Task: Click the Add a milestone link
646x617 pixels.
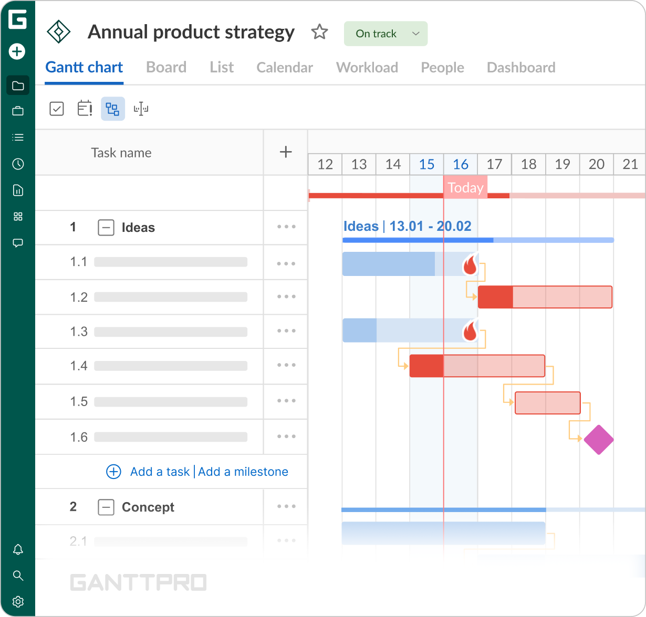Action: 243,472
